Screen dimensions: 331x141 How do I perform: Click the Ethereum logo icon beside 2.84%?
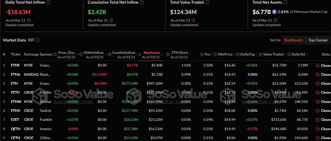(274, 12)
